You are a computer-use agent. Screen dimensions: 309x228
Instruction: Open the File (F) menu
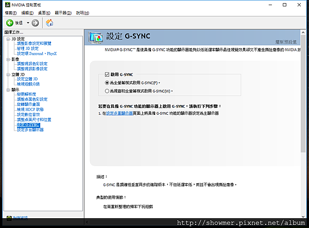pyautogui.click(x=11, y=13)
